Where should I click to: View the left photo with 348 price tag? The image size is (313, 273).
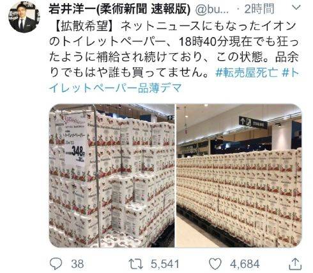pyautogui.click(x=112, y=176)
